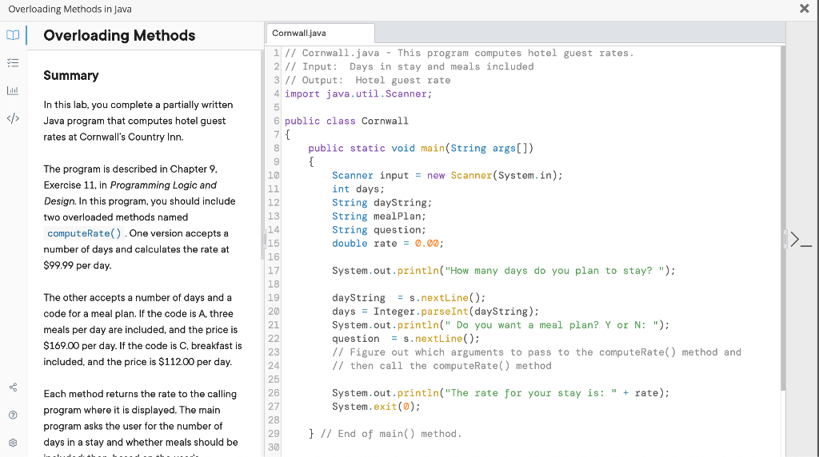
Task: Click the 'dayString = s.nextLine();' line
Action: click(409, 298)
